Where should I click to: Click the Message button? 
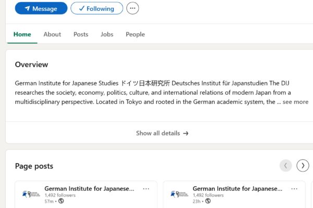click(x=41, y=8)
